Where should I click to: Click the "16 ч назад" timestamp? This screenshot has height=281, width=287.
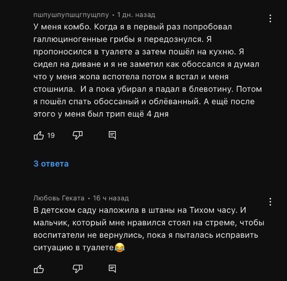pyautogui.click(x=111, y=198)
